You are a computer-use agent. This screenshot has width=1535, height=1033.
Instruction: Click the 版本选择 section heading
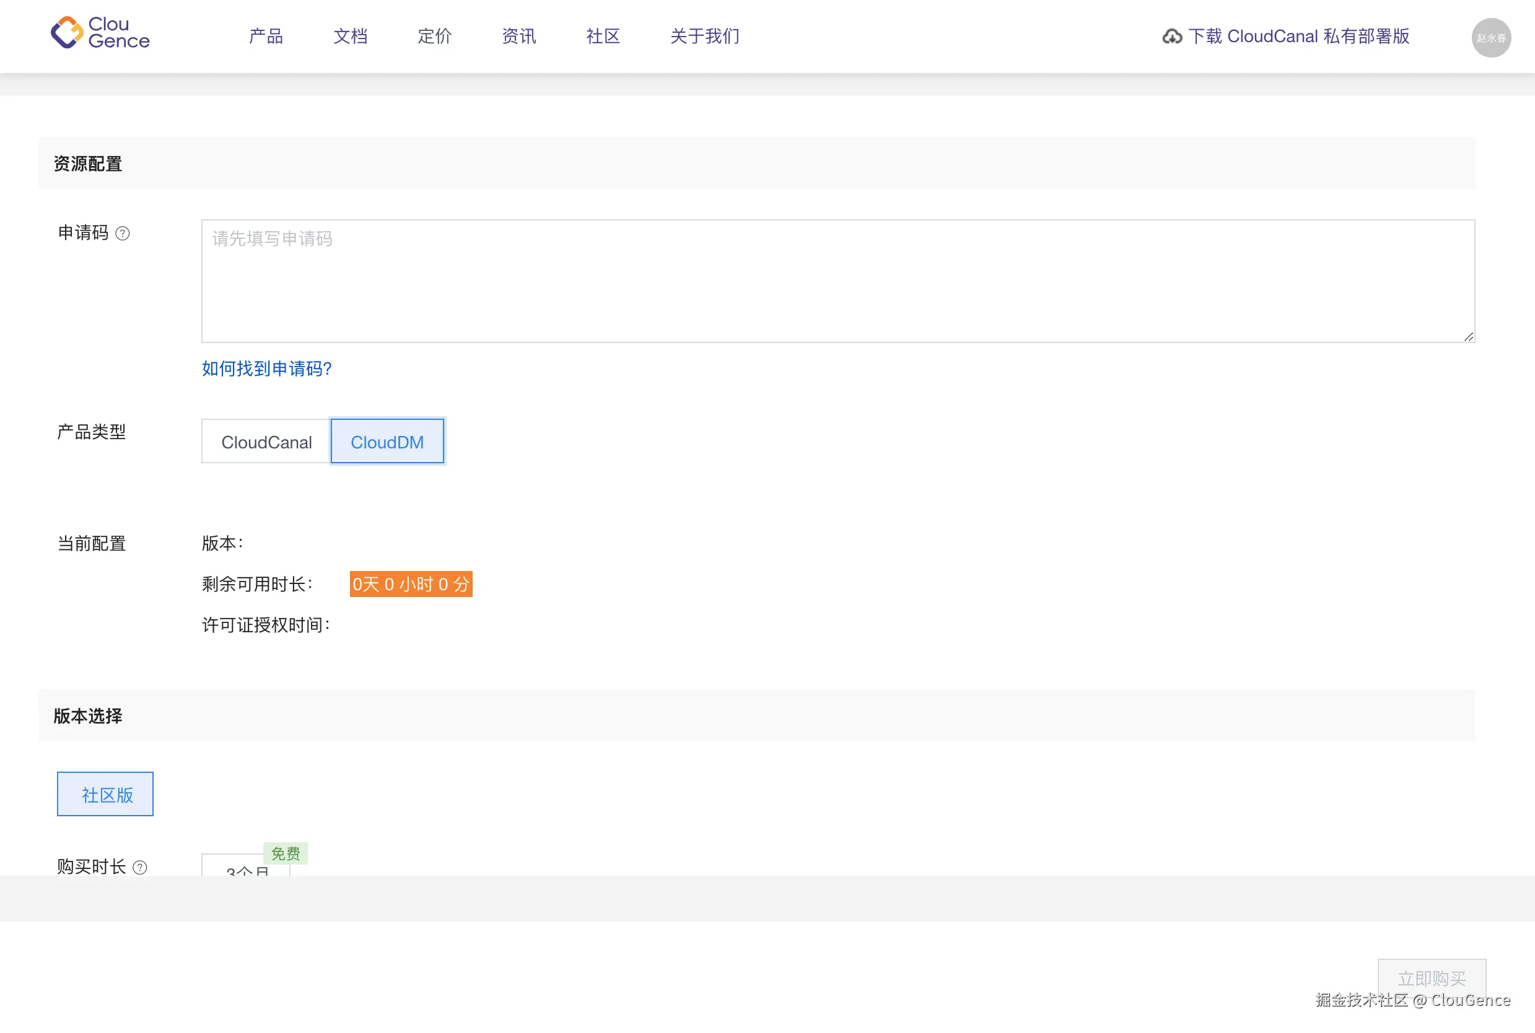[x=87, y=717]
